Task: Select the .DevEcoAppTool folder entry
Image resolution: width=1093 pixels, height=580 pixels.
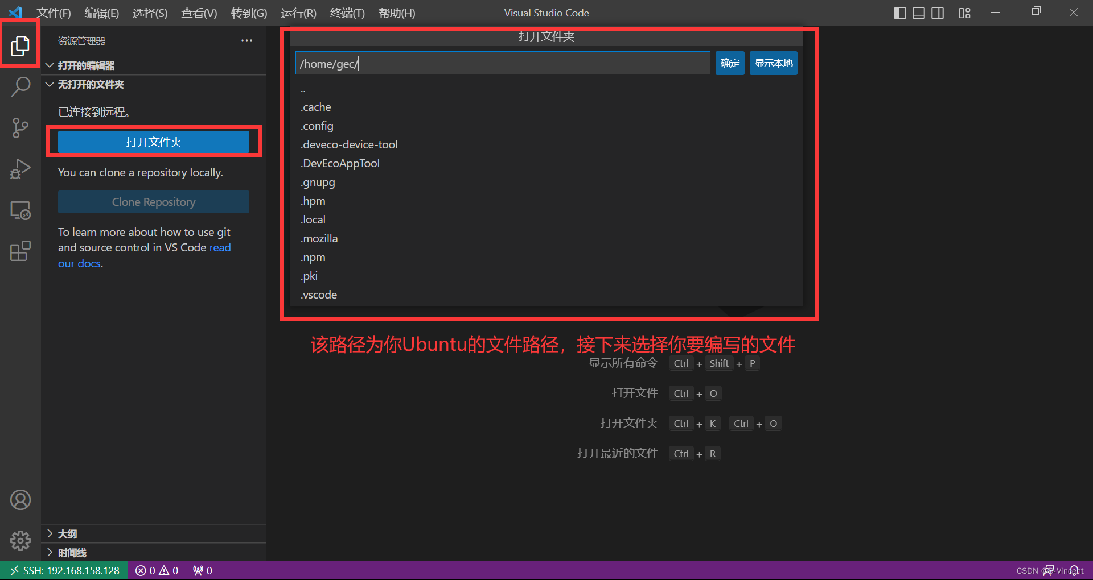Action: point(546,164)
